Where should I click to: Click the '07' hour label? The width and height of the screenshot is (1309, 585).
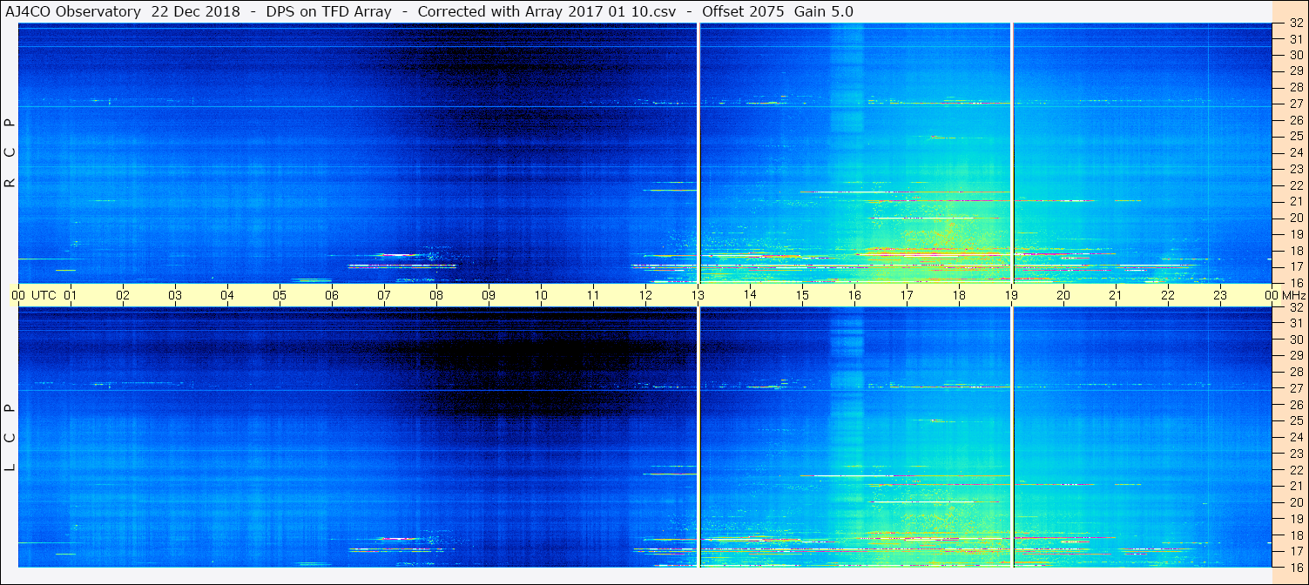coord(384,295)
